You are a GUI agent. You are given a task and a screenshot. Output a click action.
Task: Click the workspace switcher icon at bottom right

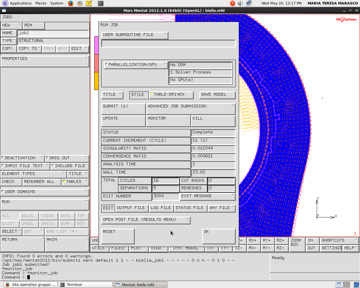click(x=343, y=285)
